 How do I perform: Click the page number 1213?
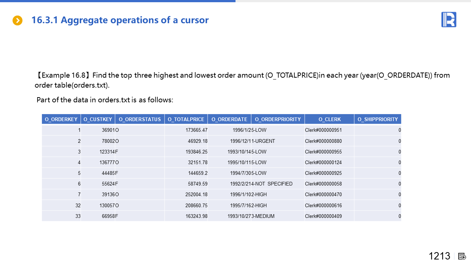pyautogui.click(x=439, y=256)
